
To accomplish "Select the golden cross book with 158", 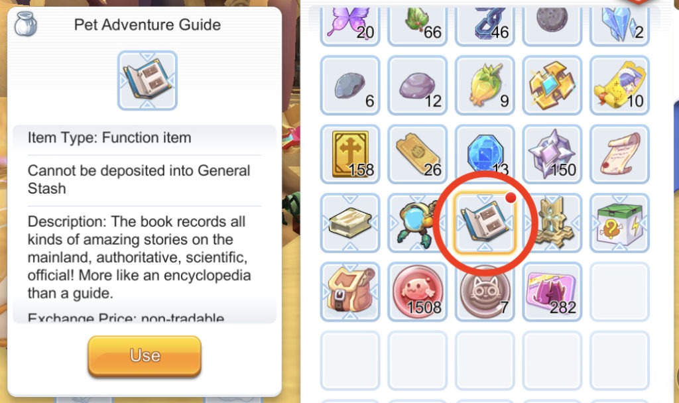I will 350,154.
